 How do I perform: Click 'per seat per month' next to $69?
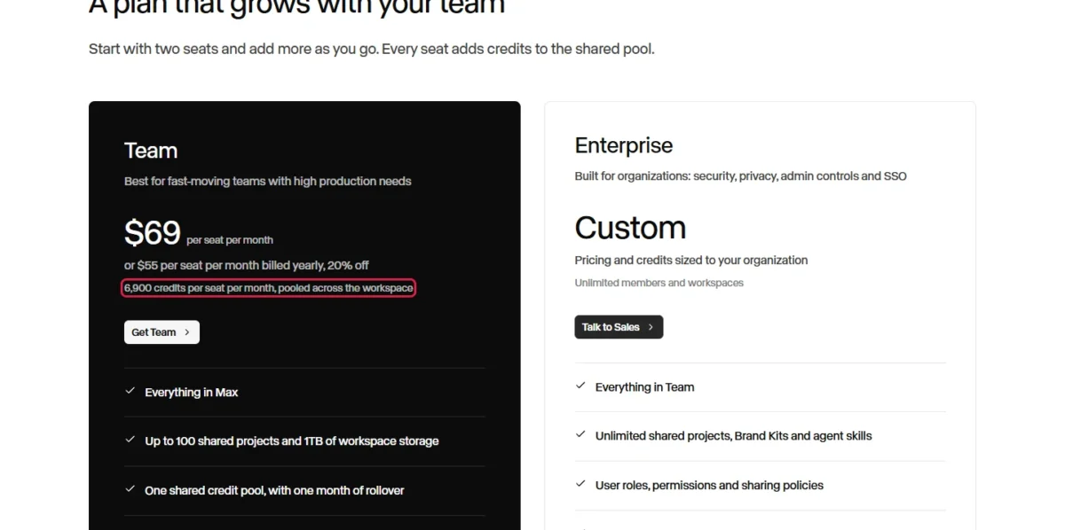coord(230,240)
